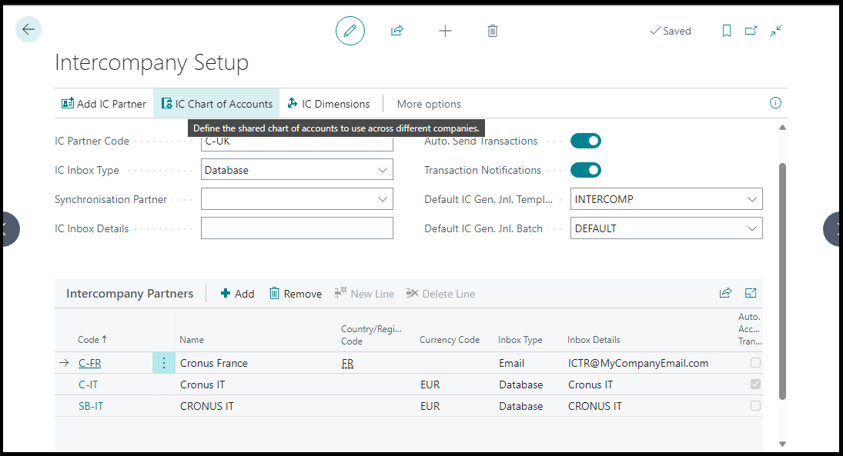Click the bookmark icon
This screenshot has height=456, width=843.
click(x=727, y=31)
